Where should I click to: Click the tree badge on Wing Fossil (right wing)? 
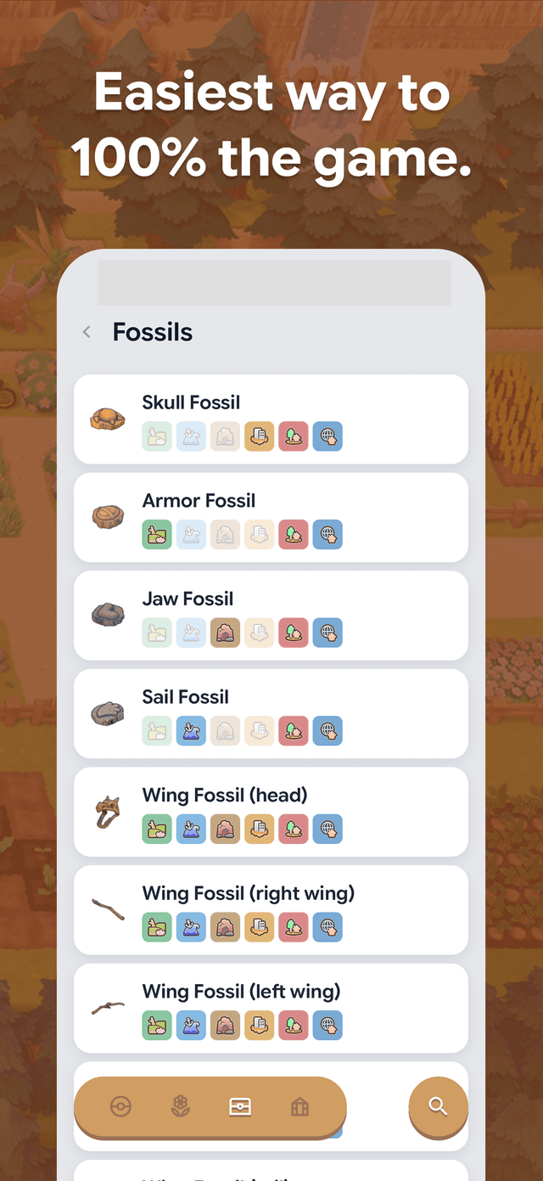coord(294,926)
